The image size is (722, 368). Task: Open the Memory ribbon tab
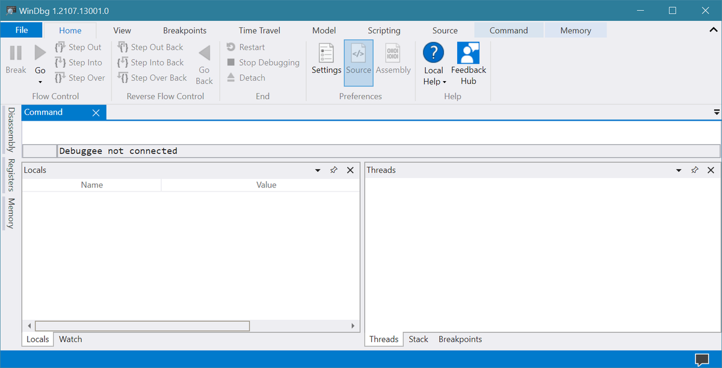pyautogui.click(x=576, y=31)
